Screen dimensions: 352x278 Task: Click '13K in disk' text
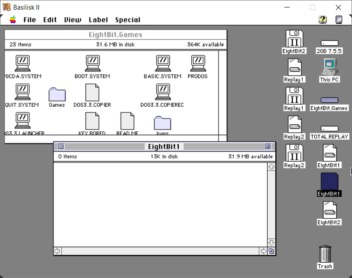[164, 156]
